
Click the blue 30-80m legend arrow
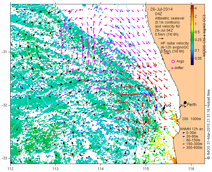[x=183, y=136]
